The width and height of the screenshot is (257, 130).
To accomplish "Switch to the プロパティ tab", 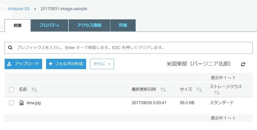I will tap(49, 25).
